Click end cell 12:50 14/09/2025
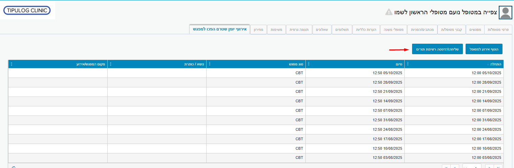Screen dimensions: 514x168 pyautogui.click(x=355, y=101)
